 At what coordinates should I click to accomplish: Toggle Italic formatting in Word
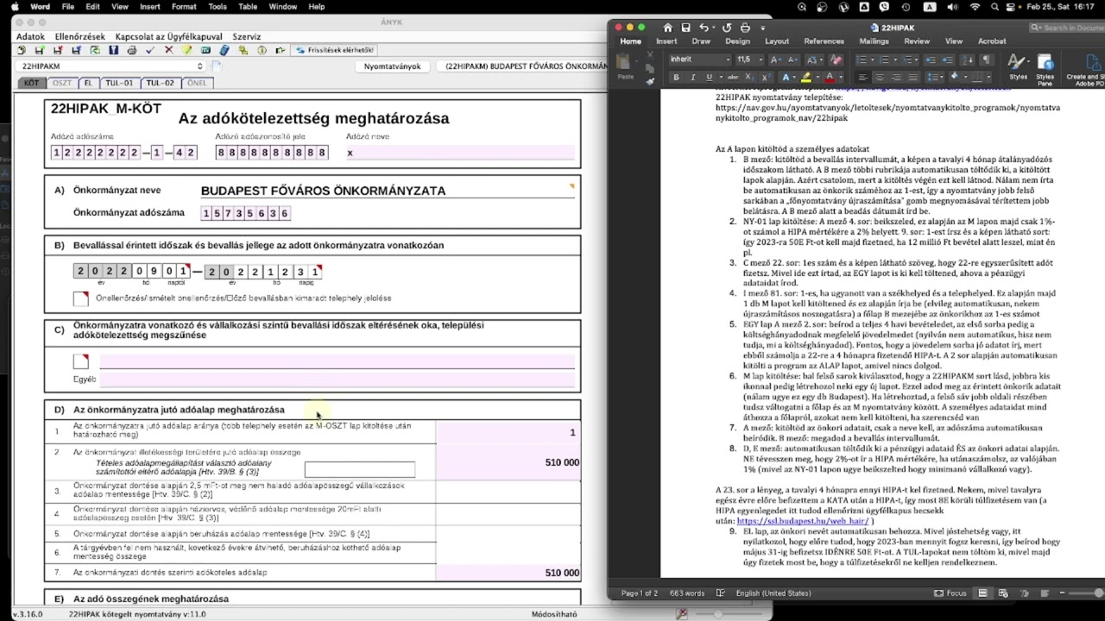(693, 77)
